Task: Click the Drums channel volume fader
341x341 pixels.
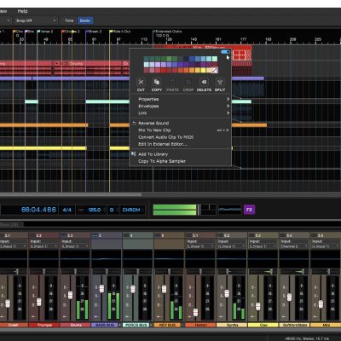Action: [x=70, y=295]
